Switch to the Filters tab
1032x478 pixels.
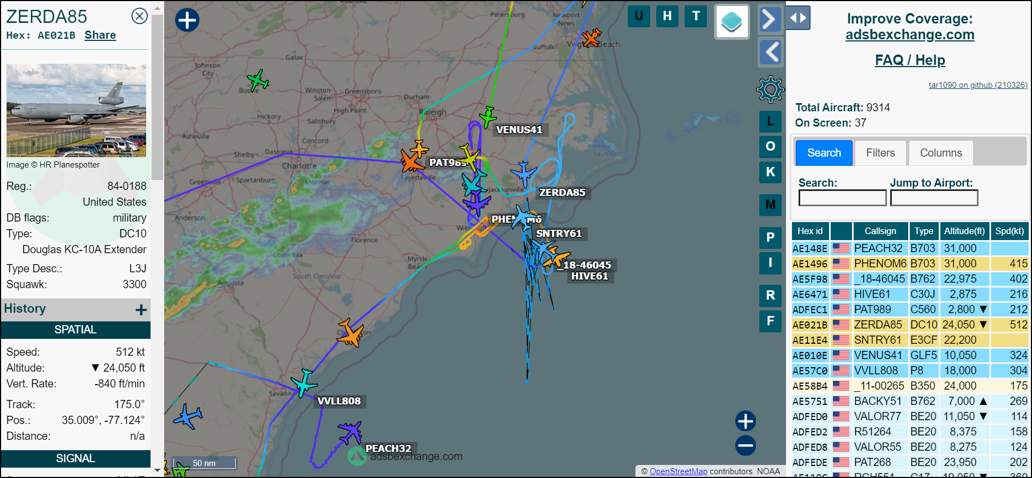point(880,153)
